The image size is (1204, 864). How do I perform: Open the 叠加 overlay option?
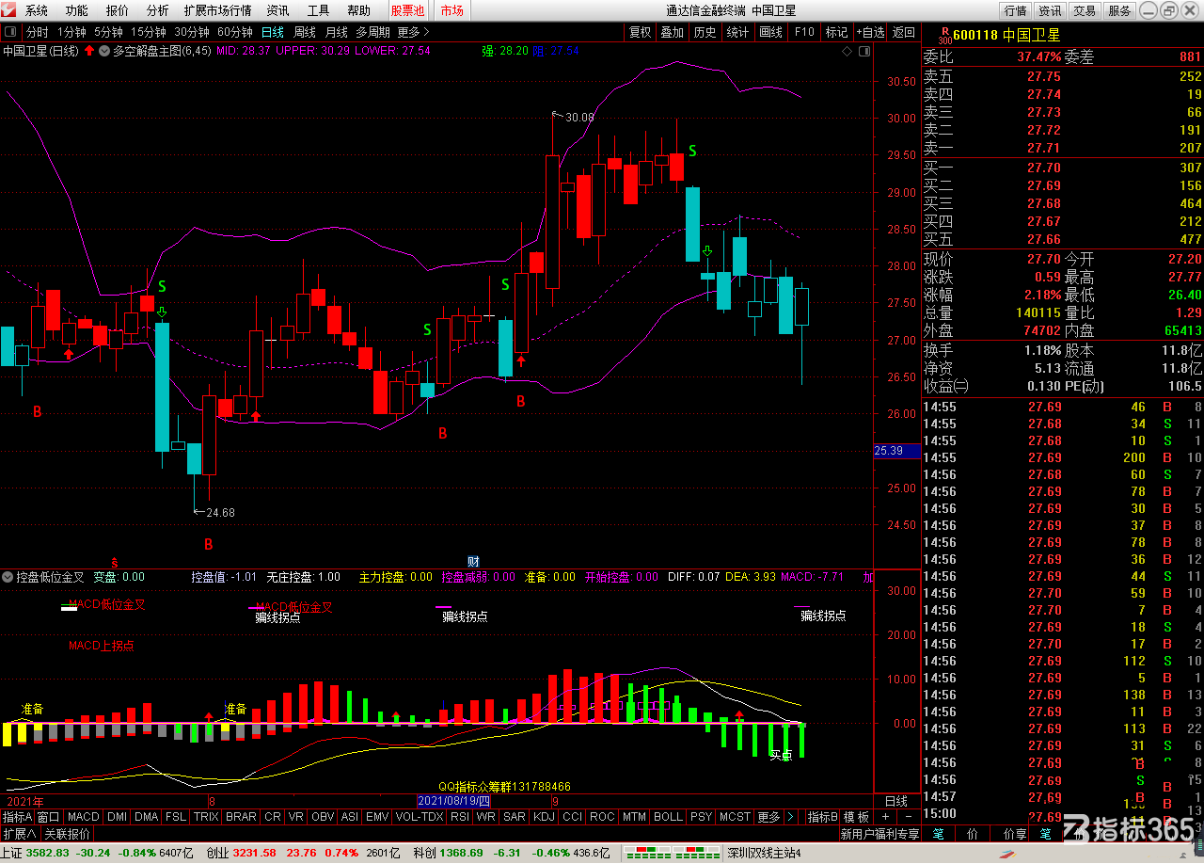tap(673, 32)
